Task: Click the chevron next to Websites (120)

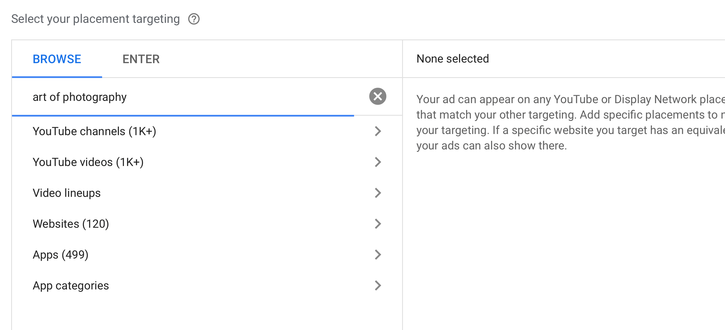Action: 378,224
